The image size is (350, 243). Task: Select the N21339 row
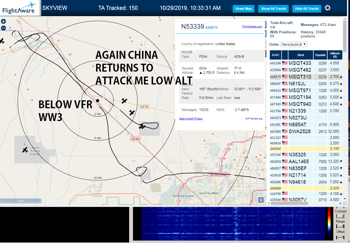[x=306, y=111]
